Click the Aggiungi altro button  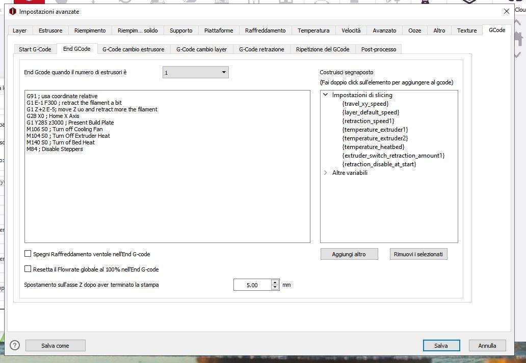click(349, 254)
